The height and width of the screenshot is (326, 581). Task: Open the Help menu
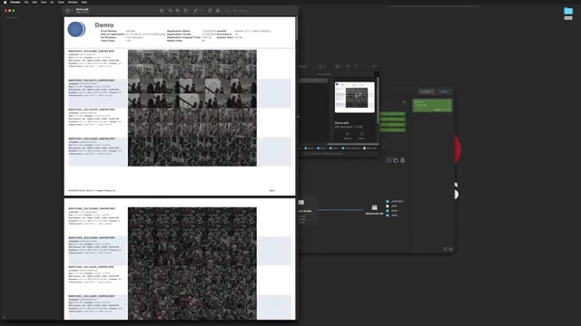[84, 2]
